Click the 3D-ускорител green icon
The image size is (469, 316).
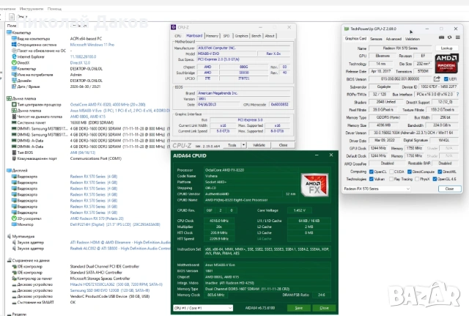pos(14,218)
